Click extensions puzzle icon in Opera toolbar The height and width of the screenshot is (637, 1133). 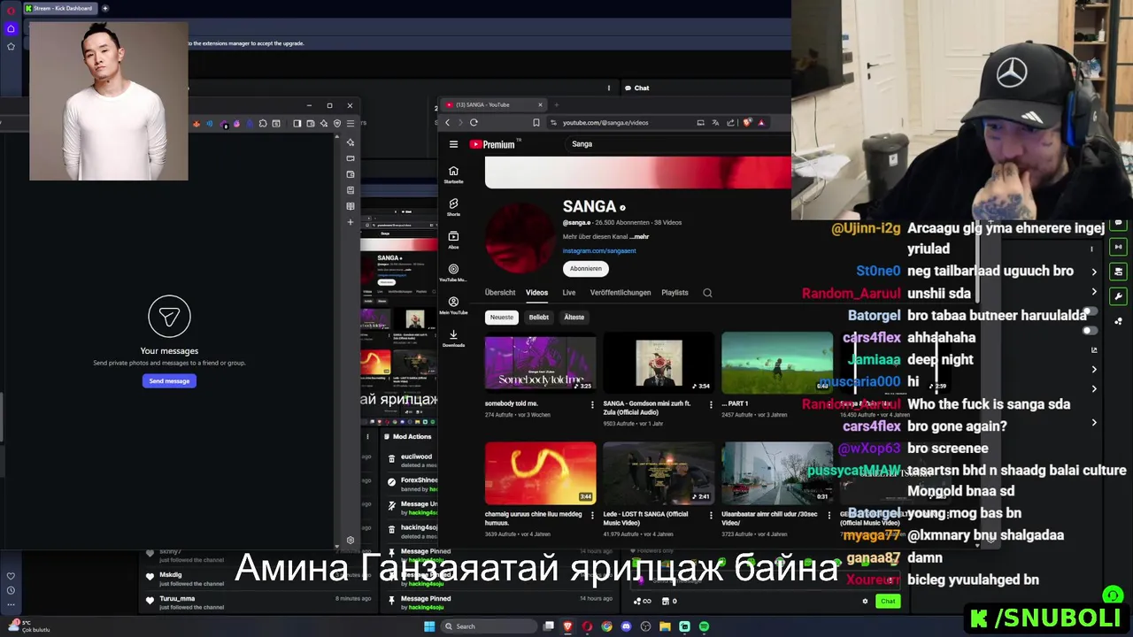(x=263, y=124)
